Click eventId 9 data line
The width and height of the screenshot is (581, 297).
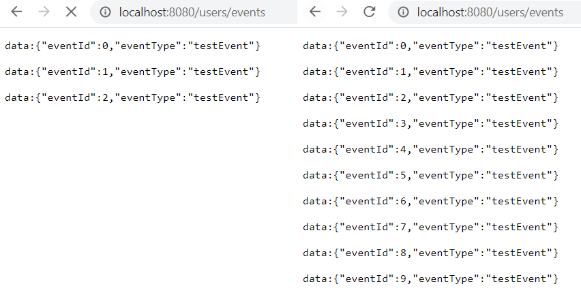[x=430, y=279]
